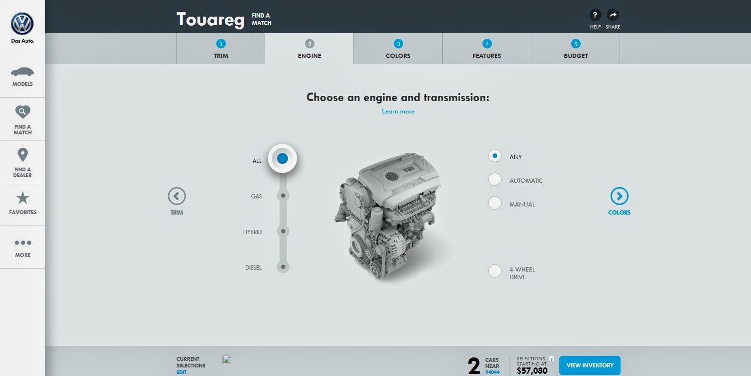Select Manual transmission option
The image size is (751, 376).
click(495, 203)
